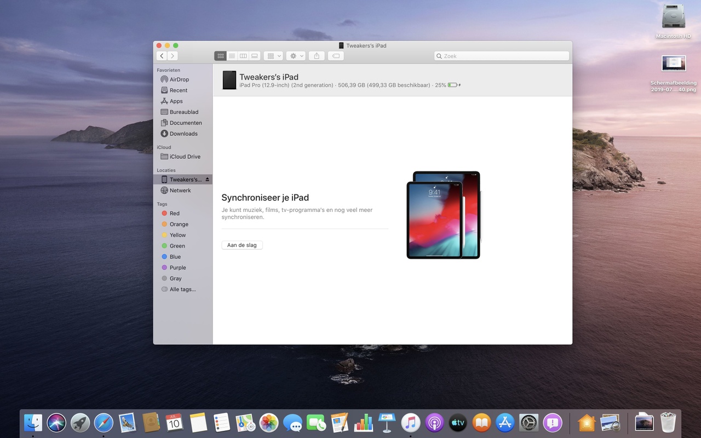Open Home app from the Dock

click(586, 423)
